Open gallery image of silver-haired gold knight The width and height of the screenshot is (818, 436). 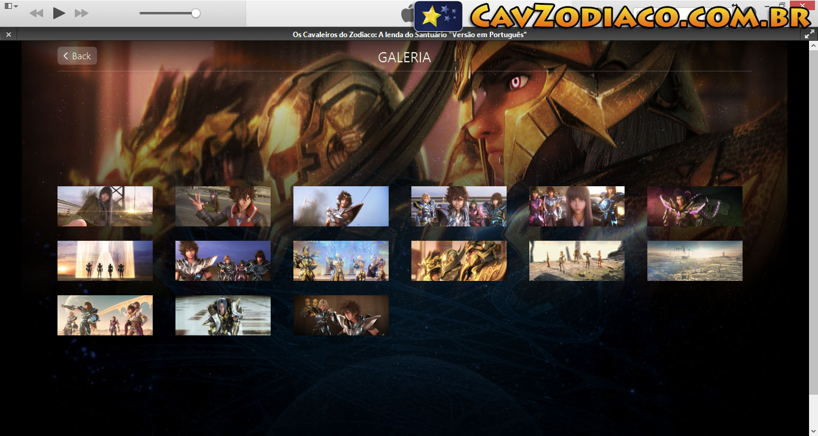223,315
